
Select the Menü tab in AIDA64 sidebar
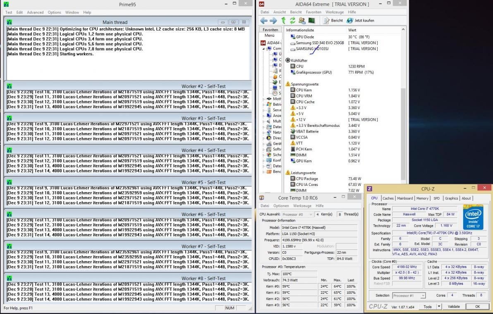(x=269, y=35)
